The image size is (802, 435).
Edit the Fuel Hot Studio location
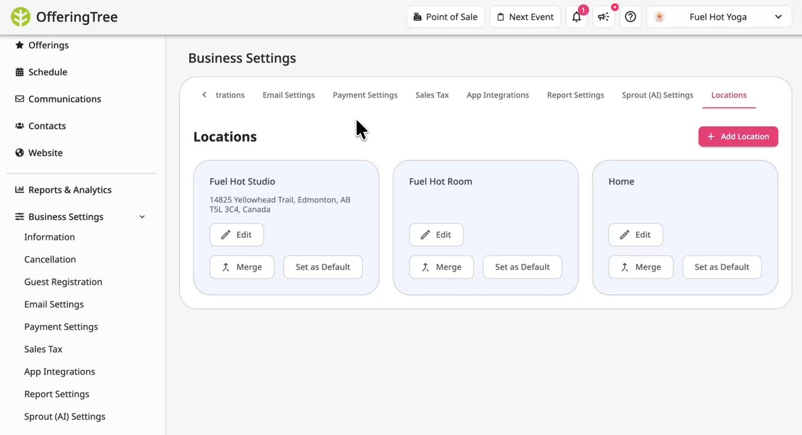236,235
